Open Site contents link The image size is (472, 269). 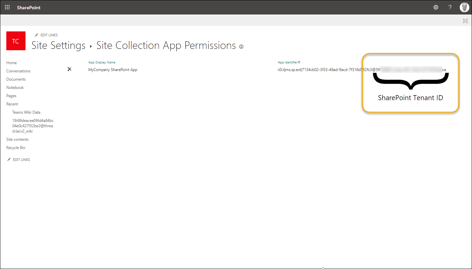tap(17, 139)
